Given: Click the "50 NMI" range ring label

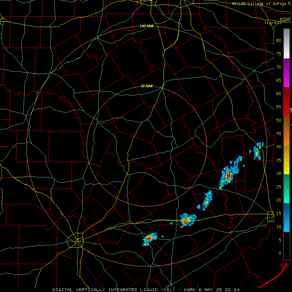Looking at the screenshot, I should point(147,86).
